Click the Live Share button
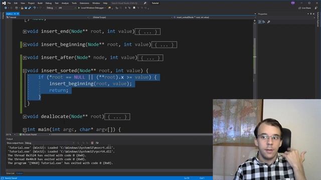 point(304,8)
